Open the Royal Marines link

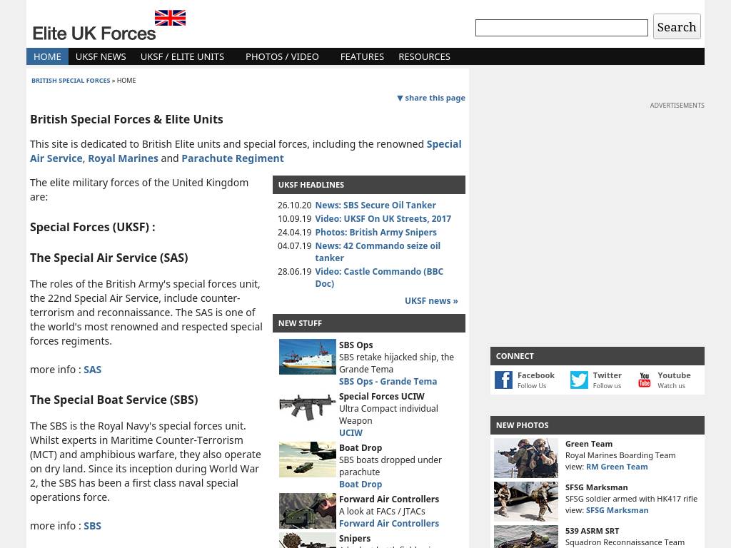123,158
